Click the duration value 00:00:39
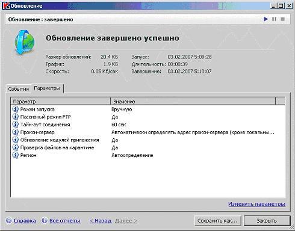This screenshot has height=231, width=295. pyautogui.click(x=178, y=64)
